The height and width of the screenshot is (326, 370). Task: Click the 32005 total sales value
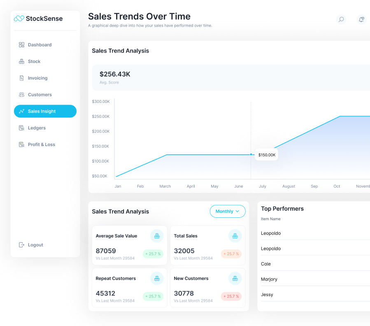coord(184,251)
